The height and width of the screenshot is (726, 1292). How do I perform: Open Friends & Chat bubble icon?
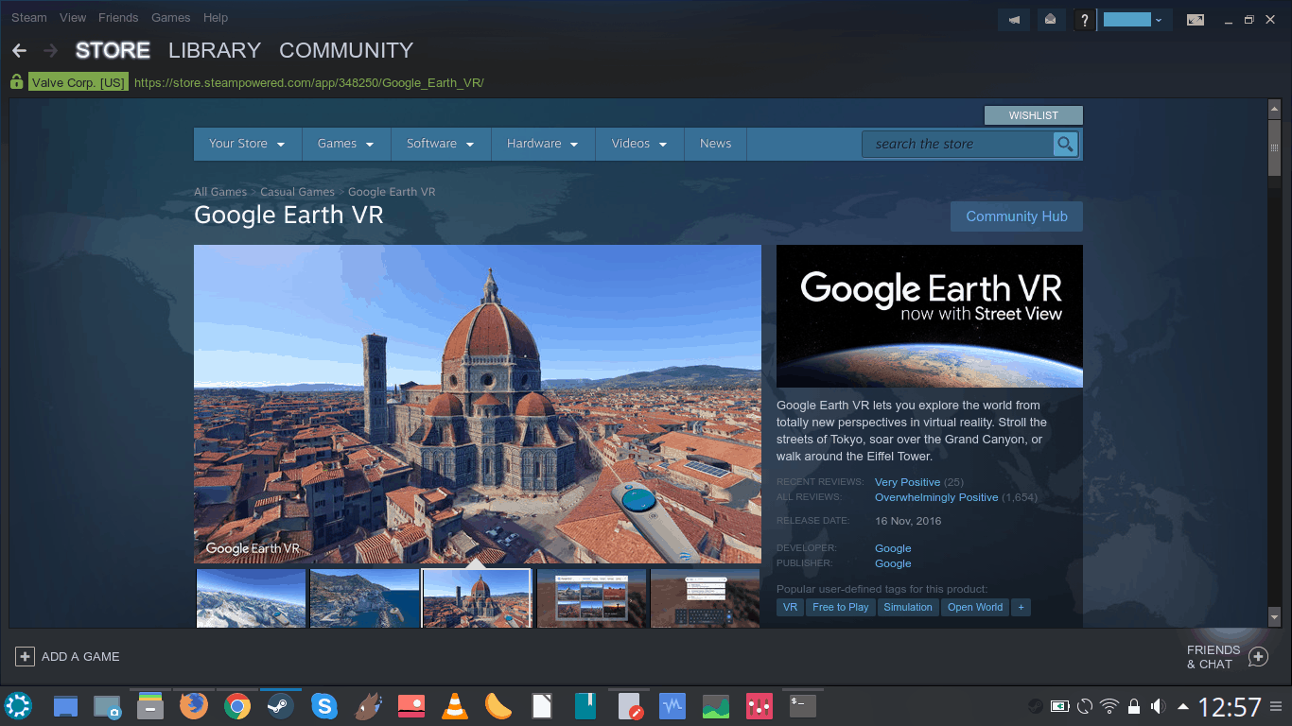(x=1258, y=657)
